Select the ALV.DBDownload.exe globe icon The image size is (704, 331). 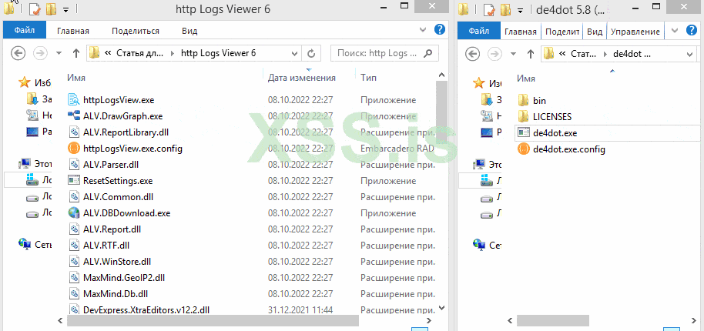(74, 212)
